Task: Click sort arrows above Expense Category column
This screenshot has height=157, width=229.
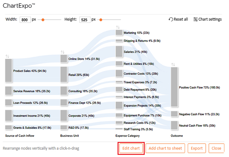Action: click(x=118, y=27)
